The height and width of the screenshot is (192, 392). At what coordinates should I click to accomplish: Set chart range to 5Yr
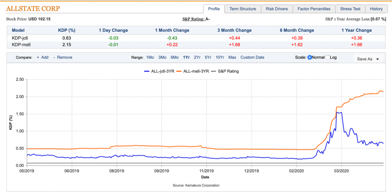(208, 57)
